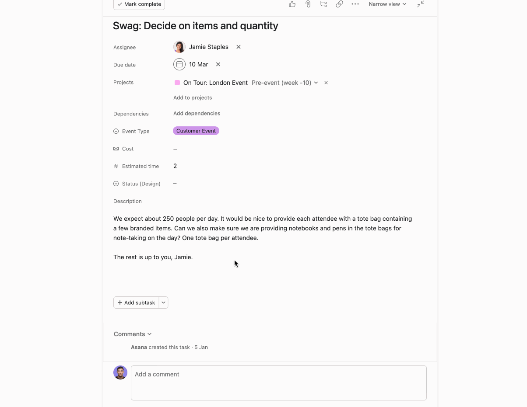Click the exit full screen icon
The image size is (527, 407).
(x=420, y=4)
